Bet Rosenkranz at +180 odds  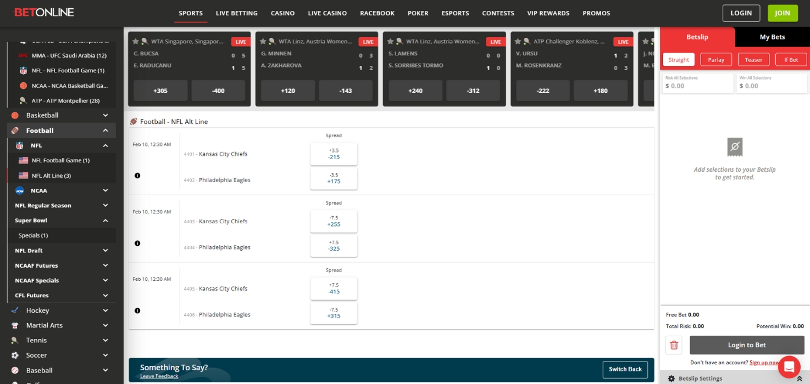(x=601, y=91)
